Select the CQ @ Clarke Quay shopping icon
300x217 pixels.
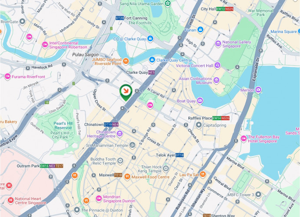[150, 39]
